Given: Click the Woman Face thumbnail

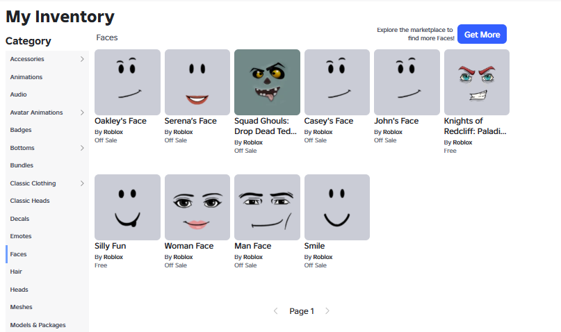Looking at the screenshot, I should point(197,207).
